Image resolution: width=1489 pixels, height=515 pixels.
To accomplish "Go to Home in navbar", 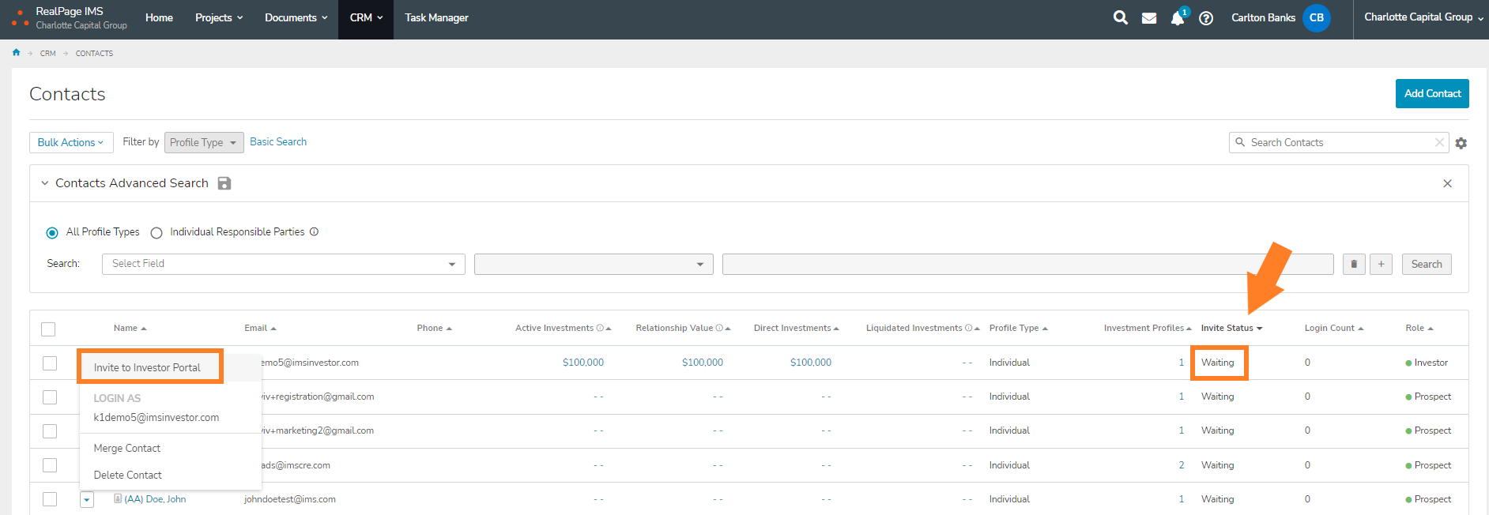I will pyautogui.click(x=159, y=17).
